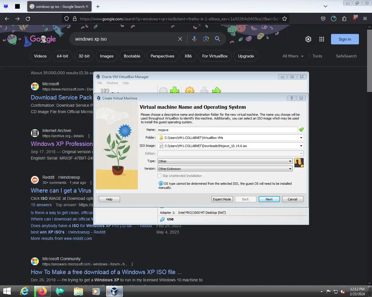Filter results by Bootable

pyautogui.click(x=132, y=56)
